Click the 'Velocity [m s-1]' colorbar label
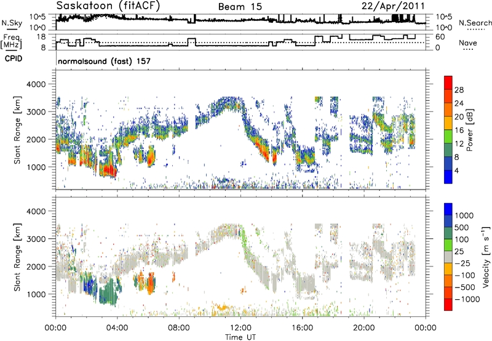The image size is (492, 341). 486,257
